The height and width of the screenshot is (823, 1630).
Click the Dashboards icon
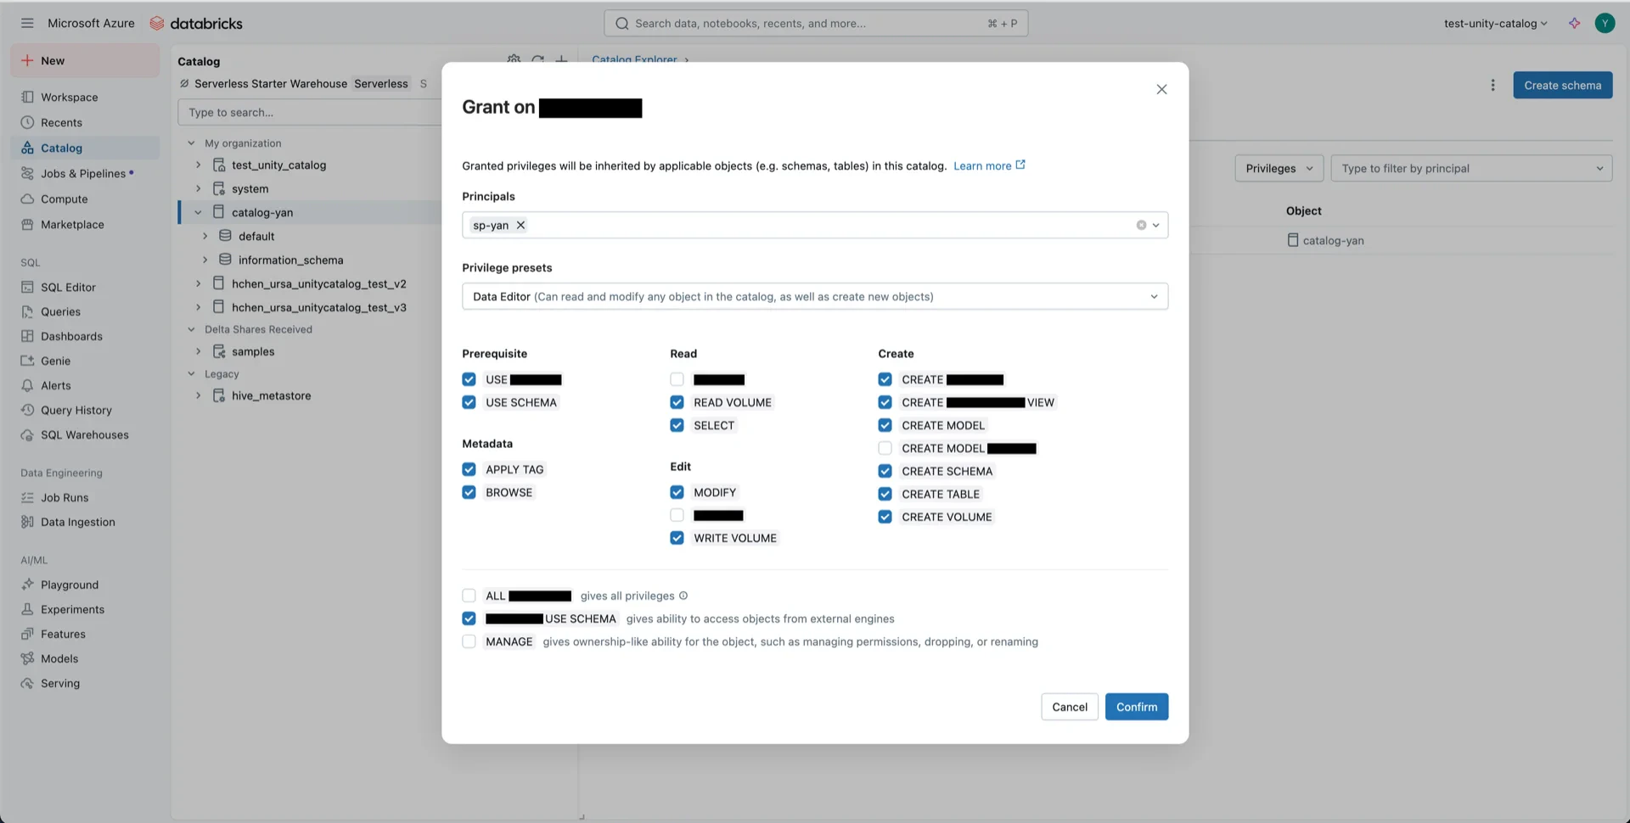coord(27,336)
